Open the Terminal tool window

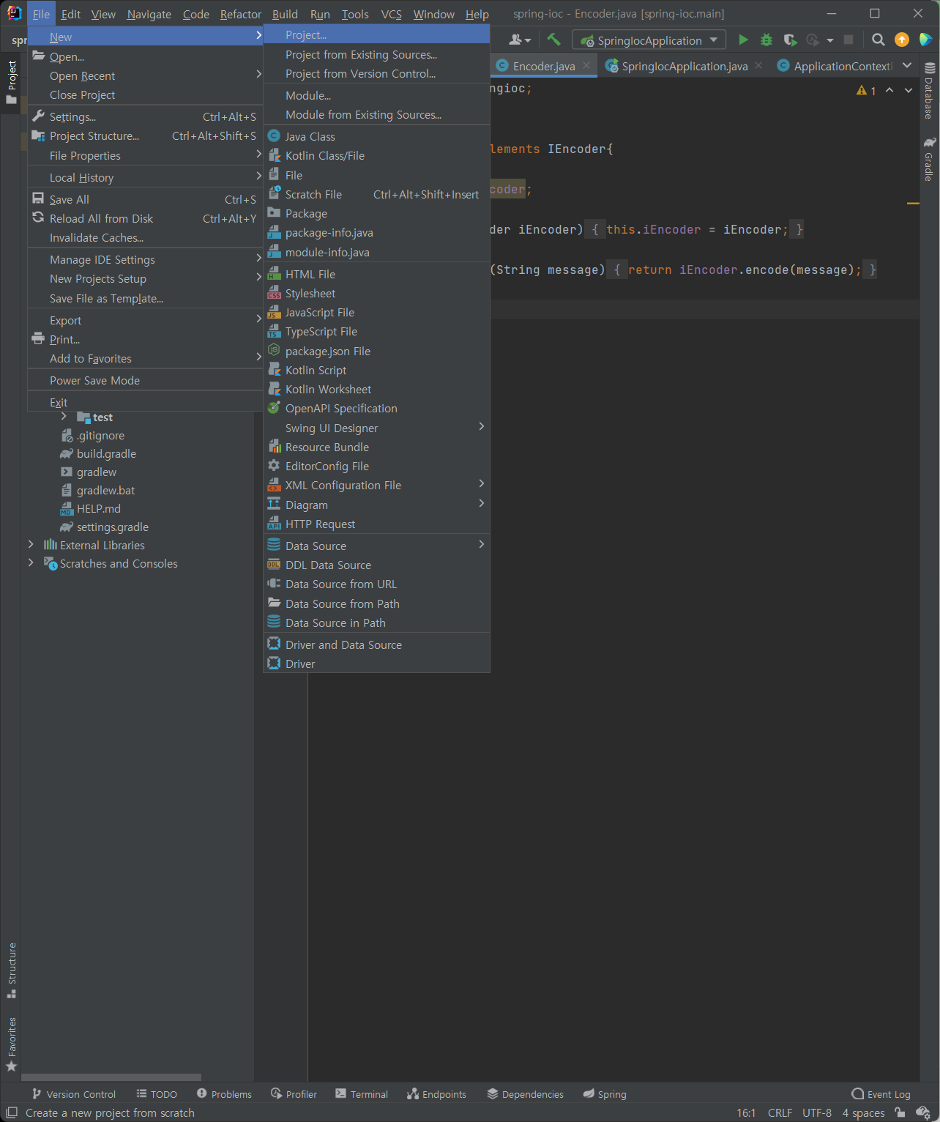click(362, 1094)
